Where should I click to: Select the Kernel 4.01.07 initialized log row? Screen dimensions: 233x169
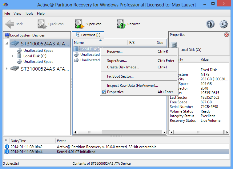pyautogui.click(x=116, y=152)
